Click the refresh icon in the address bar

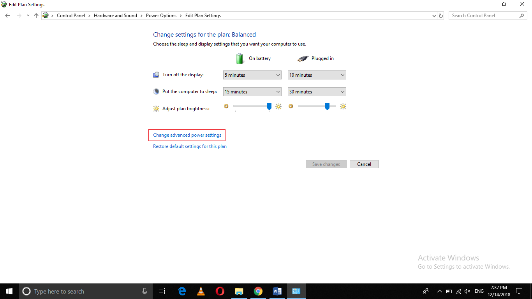(440, 16)
